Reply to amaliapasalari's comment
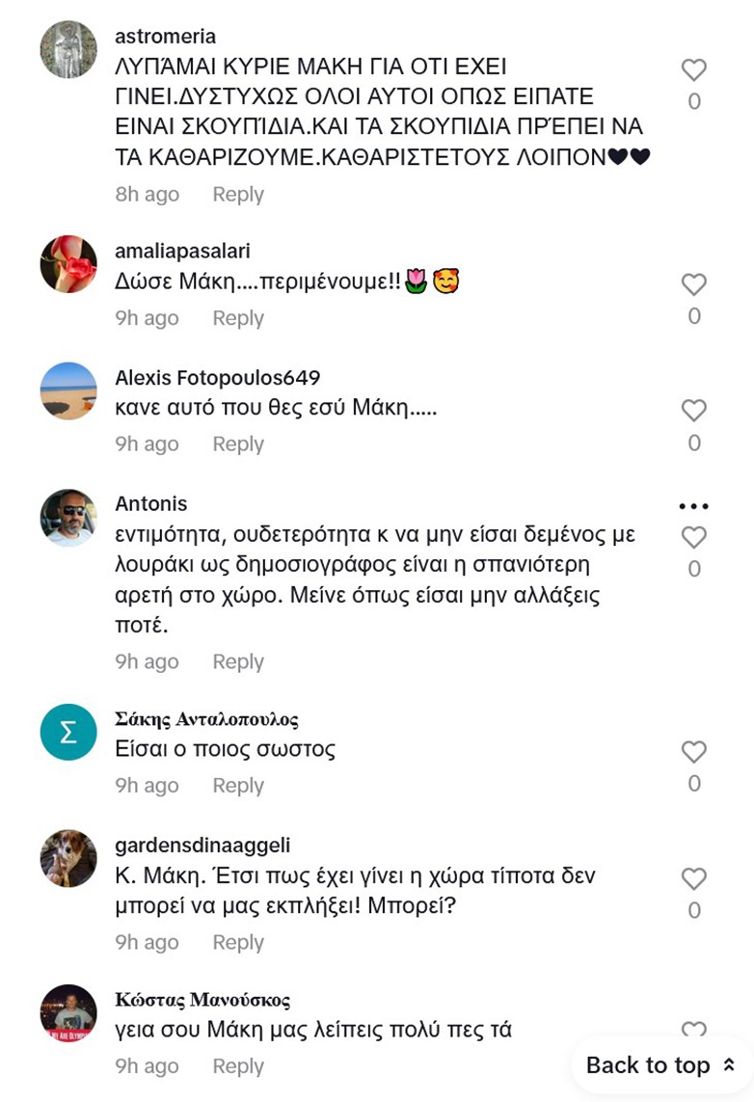Viewport: 754px width, 1102px height. point(238,318)
